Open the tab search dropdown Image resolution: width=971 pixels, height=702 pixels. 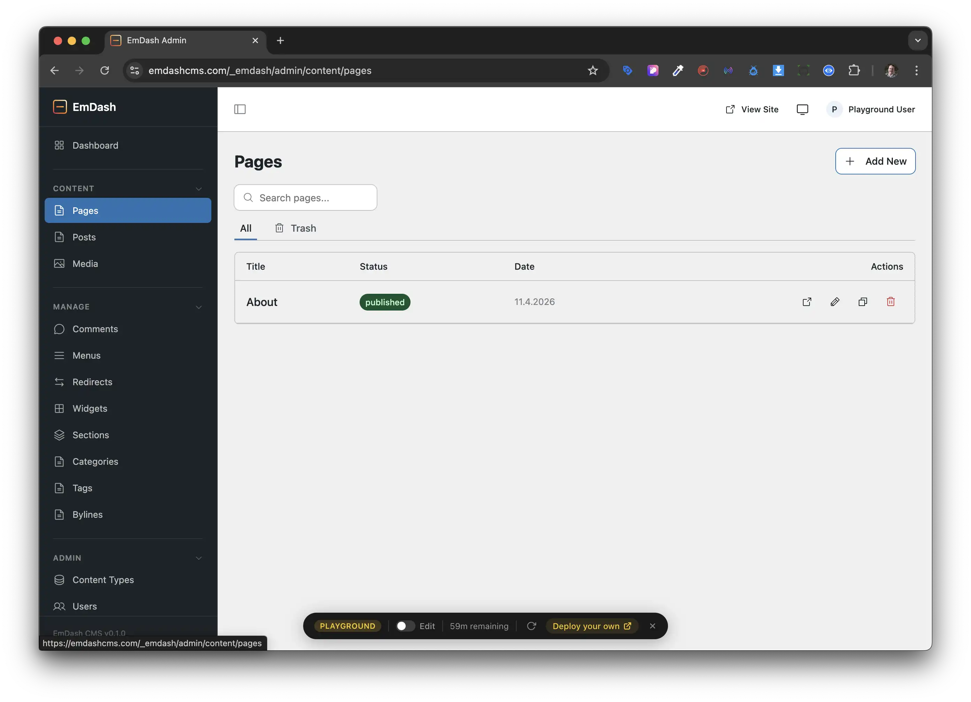[918, 40]
